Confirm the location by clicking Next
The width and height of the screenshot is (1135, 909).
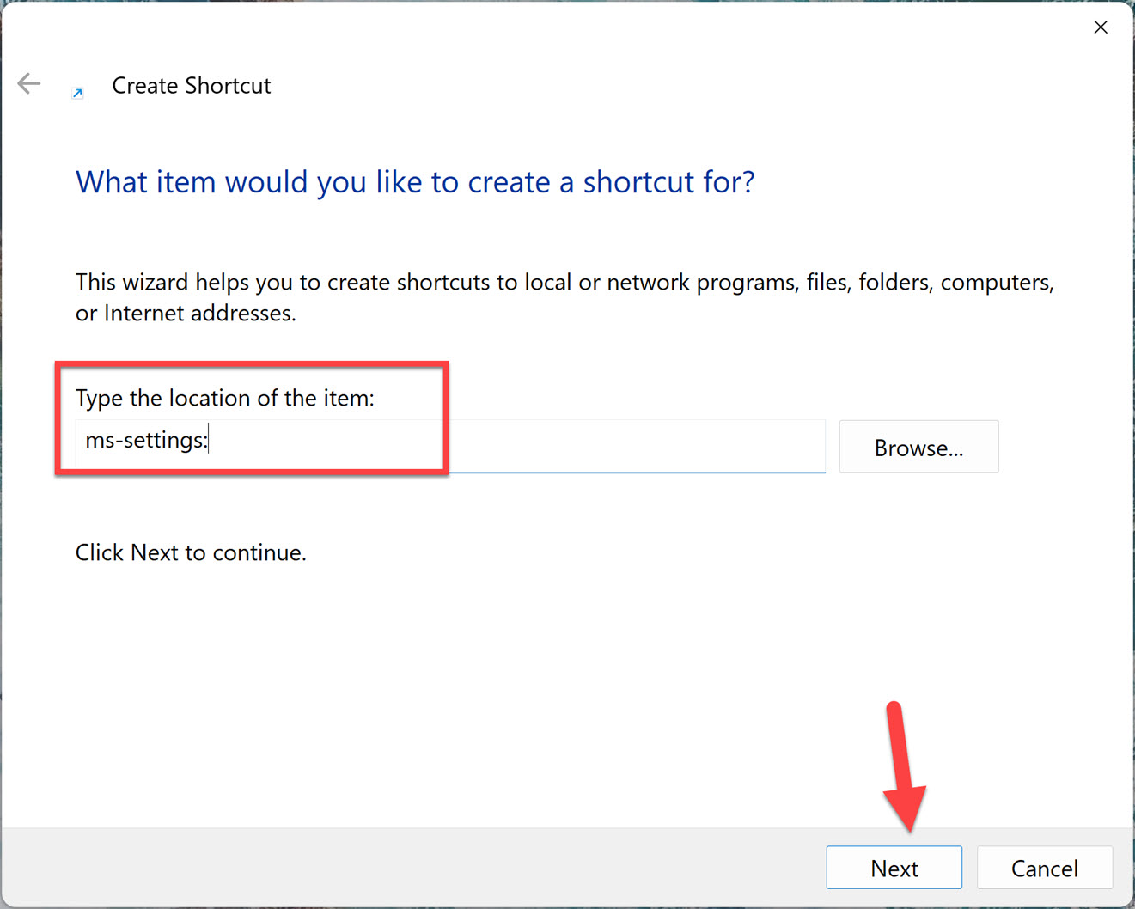(x=894, y=868)
